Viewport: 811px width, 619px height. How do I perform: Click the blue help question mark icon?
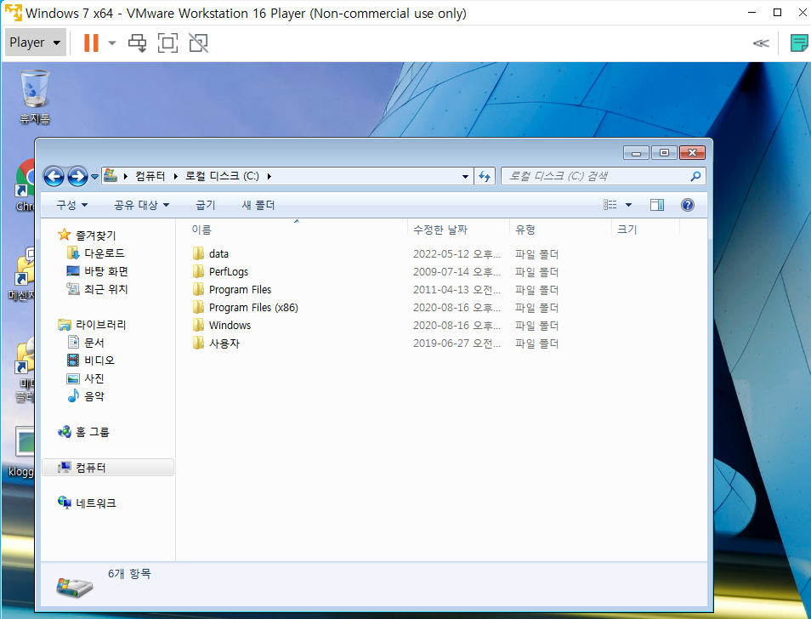[688, 205]
